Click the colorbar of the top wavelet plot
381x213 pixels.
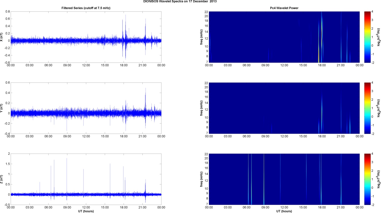pyautogui.click(x=367, y=37)
